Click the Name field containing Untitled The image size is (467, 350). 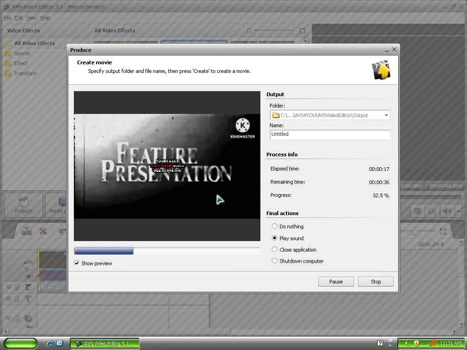pos(330,135)
